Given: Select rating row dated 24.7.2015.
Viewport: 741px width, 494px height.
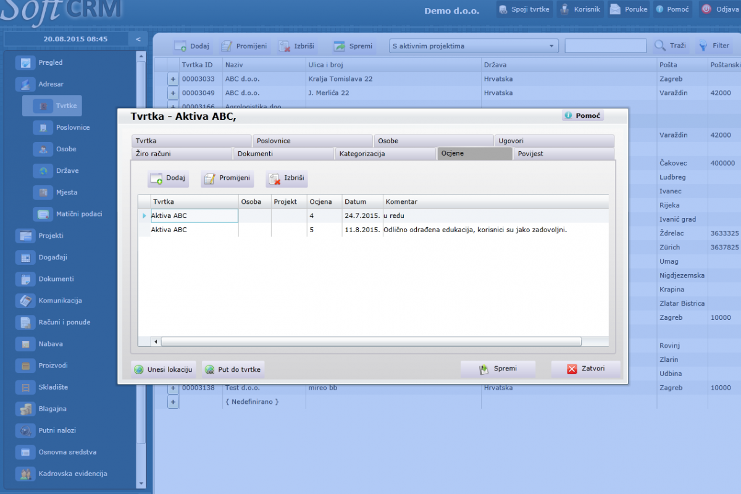Looking at the screenshot, I should click(x=373, y=216).
